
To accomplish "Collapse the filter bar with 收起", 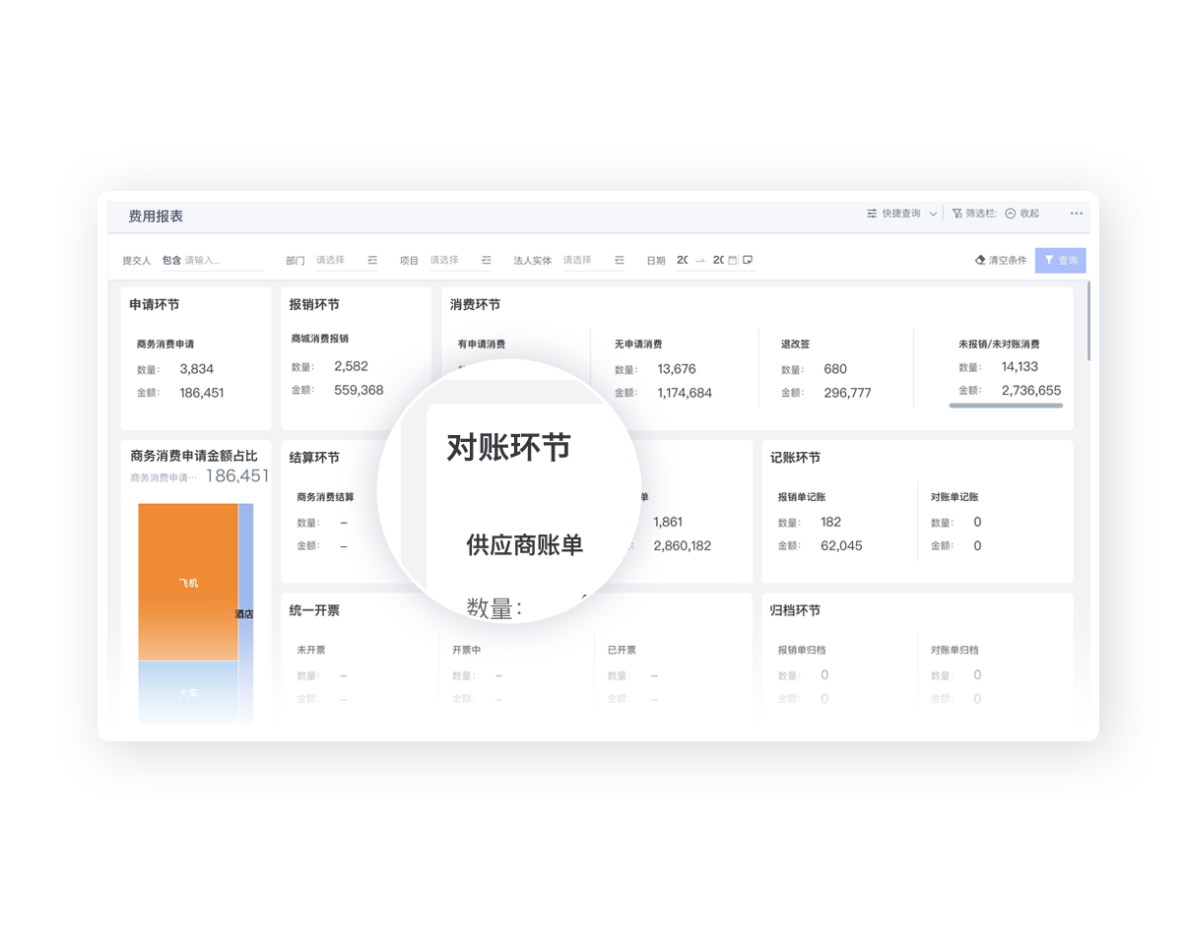I will click(x=1022, y=214).
